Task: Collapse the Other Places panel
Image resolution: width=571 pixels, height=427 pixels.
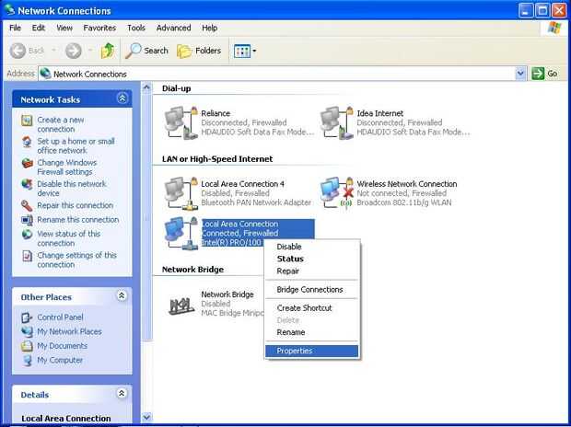Action: coord(122,295)
